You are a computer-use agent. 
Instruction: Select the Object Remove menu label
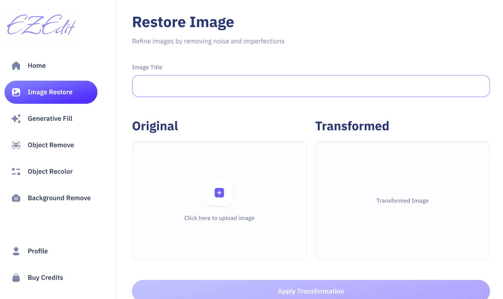(x=51, y=145)
